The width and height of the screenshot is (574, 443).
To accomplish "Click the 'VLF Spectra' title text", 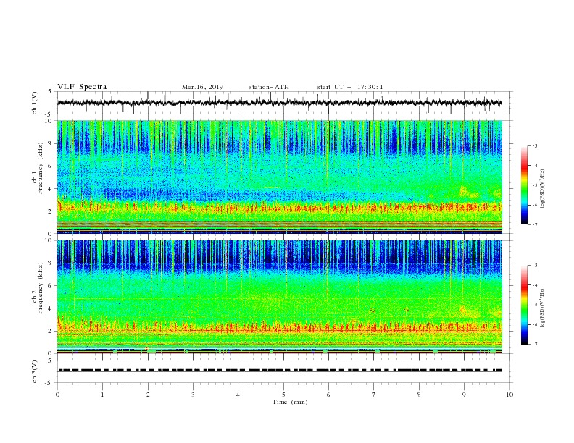I will click(x=82, y=87).
